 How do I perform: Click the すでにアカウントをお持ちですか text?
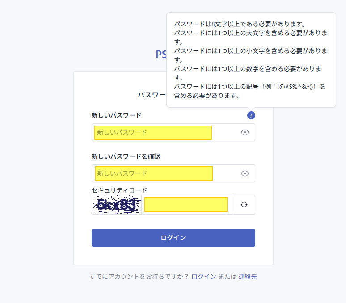[x=139, y=277]
